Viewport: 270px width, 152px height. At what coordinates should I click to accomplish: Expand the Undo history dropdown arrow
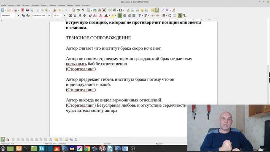pyautogui.click(x=63, y=10)
